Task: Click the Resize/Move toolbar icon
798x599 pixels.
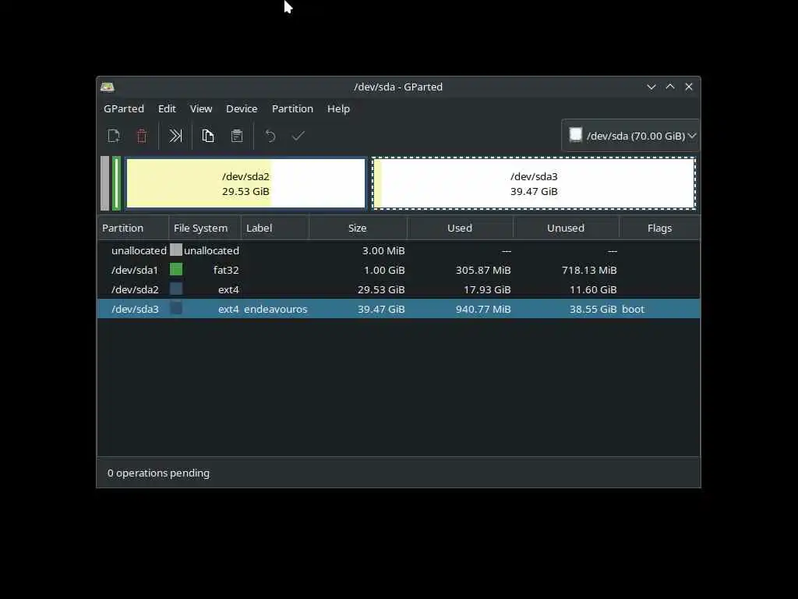Action: pos(175,136)
